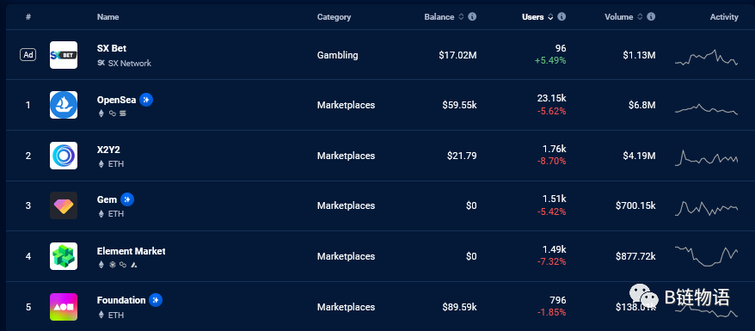Open the SX Bet dapp link
This screenshot has width=755, height=331.
pyautogui.click(x=112, y=49)
